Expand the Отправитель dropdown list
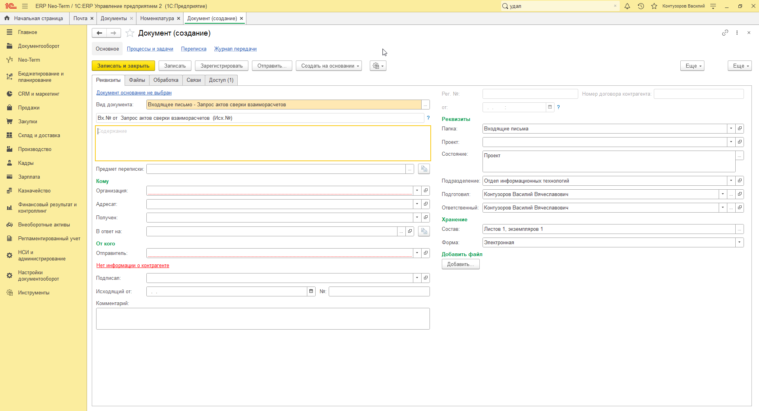The width and height of the screenshot is (759, 411). point(417,253)
